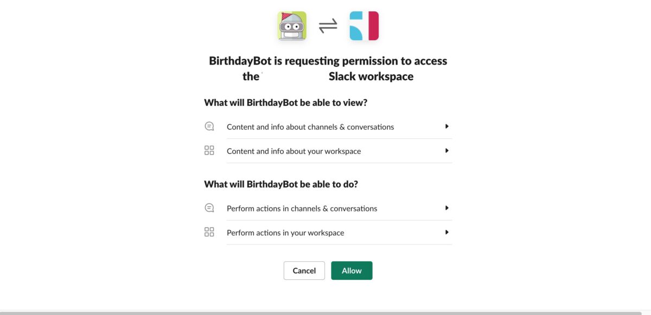Click chat bubble icon beside channel actions
This screenshot has height=315, width=651.
point(209,208)
